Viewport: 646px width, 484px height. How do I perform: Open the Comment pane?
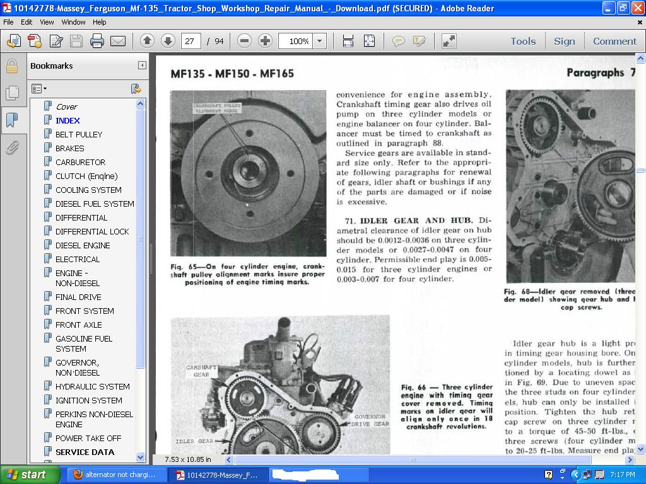tap(614, 41)
